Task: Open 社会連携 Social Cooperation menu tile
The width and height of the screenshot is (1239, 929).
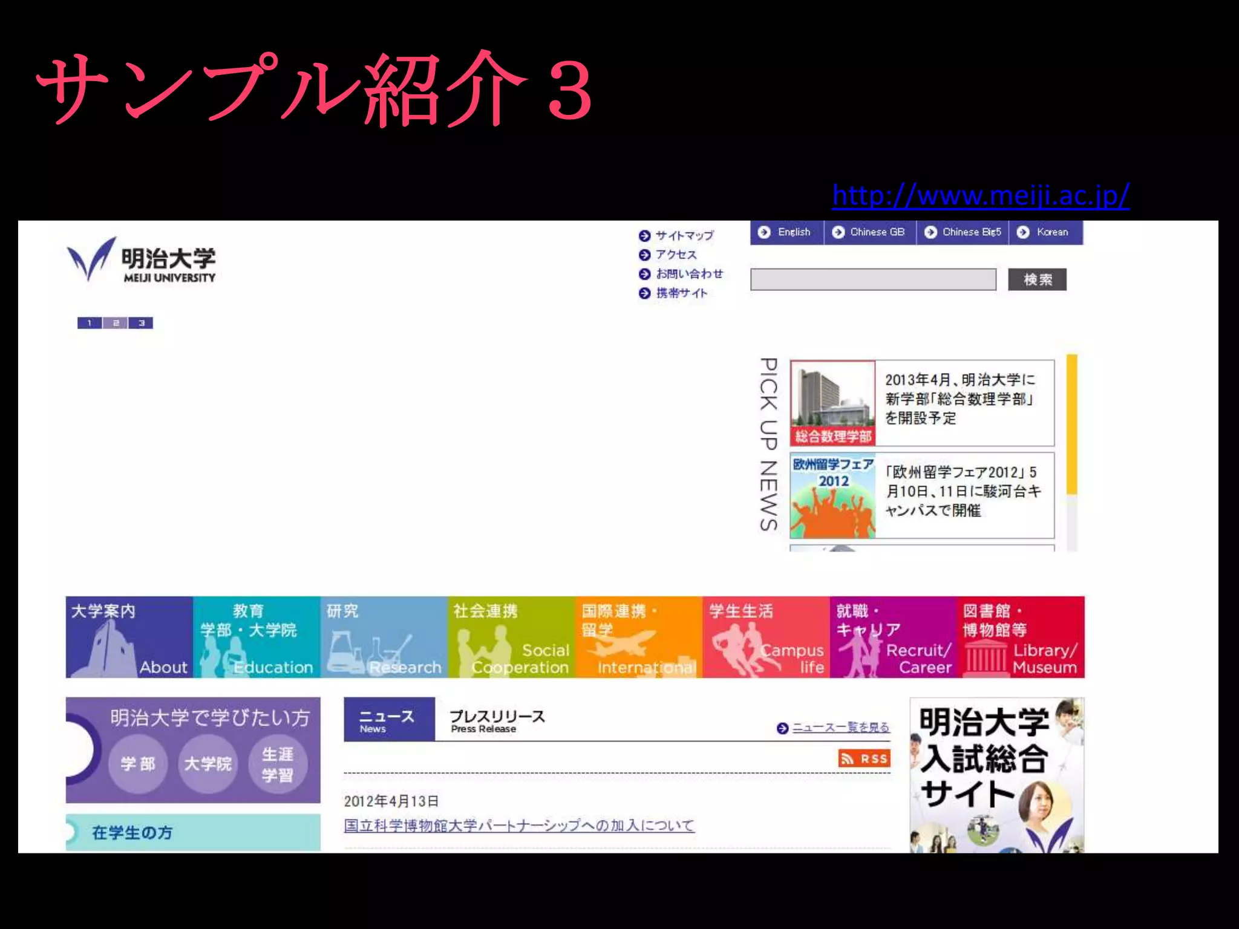Action: 512,637
